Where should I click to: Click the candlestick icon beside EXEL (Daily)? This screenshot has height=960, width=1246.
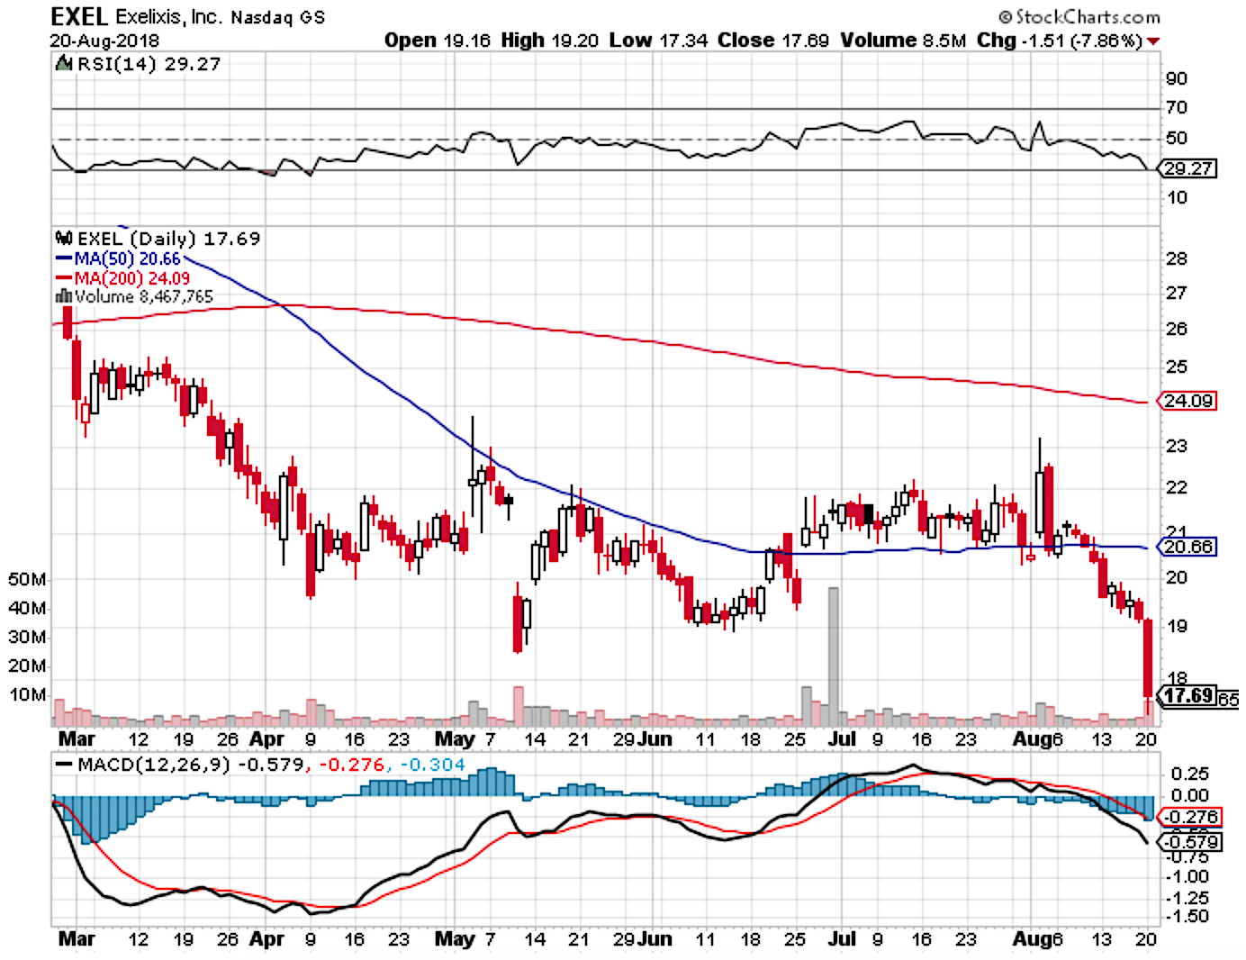[x=64, y=239]
